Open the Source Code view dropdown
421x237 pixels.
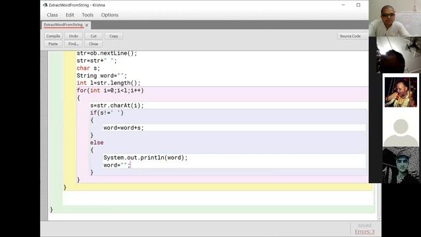(x=353, y=36)
